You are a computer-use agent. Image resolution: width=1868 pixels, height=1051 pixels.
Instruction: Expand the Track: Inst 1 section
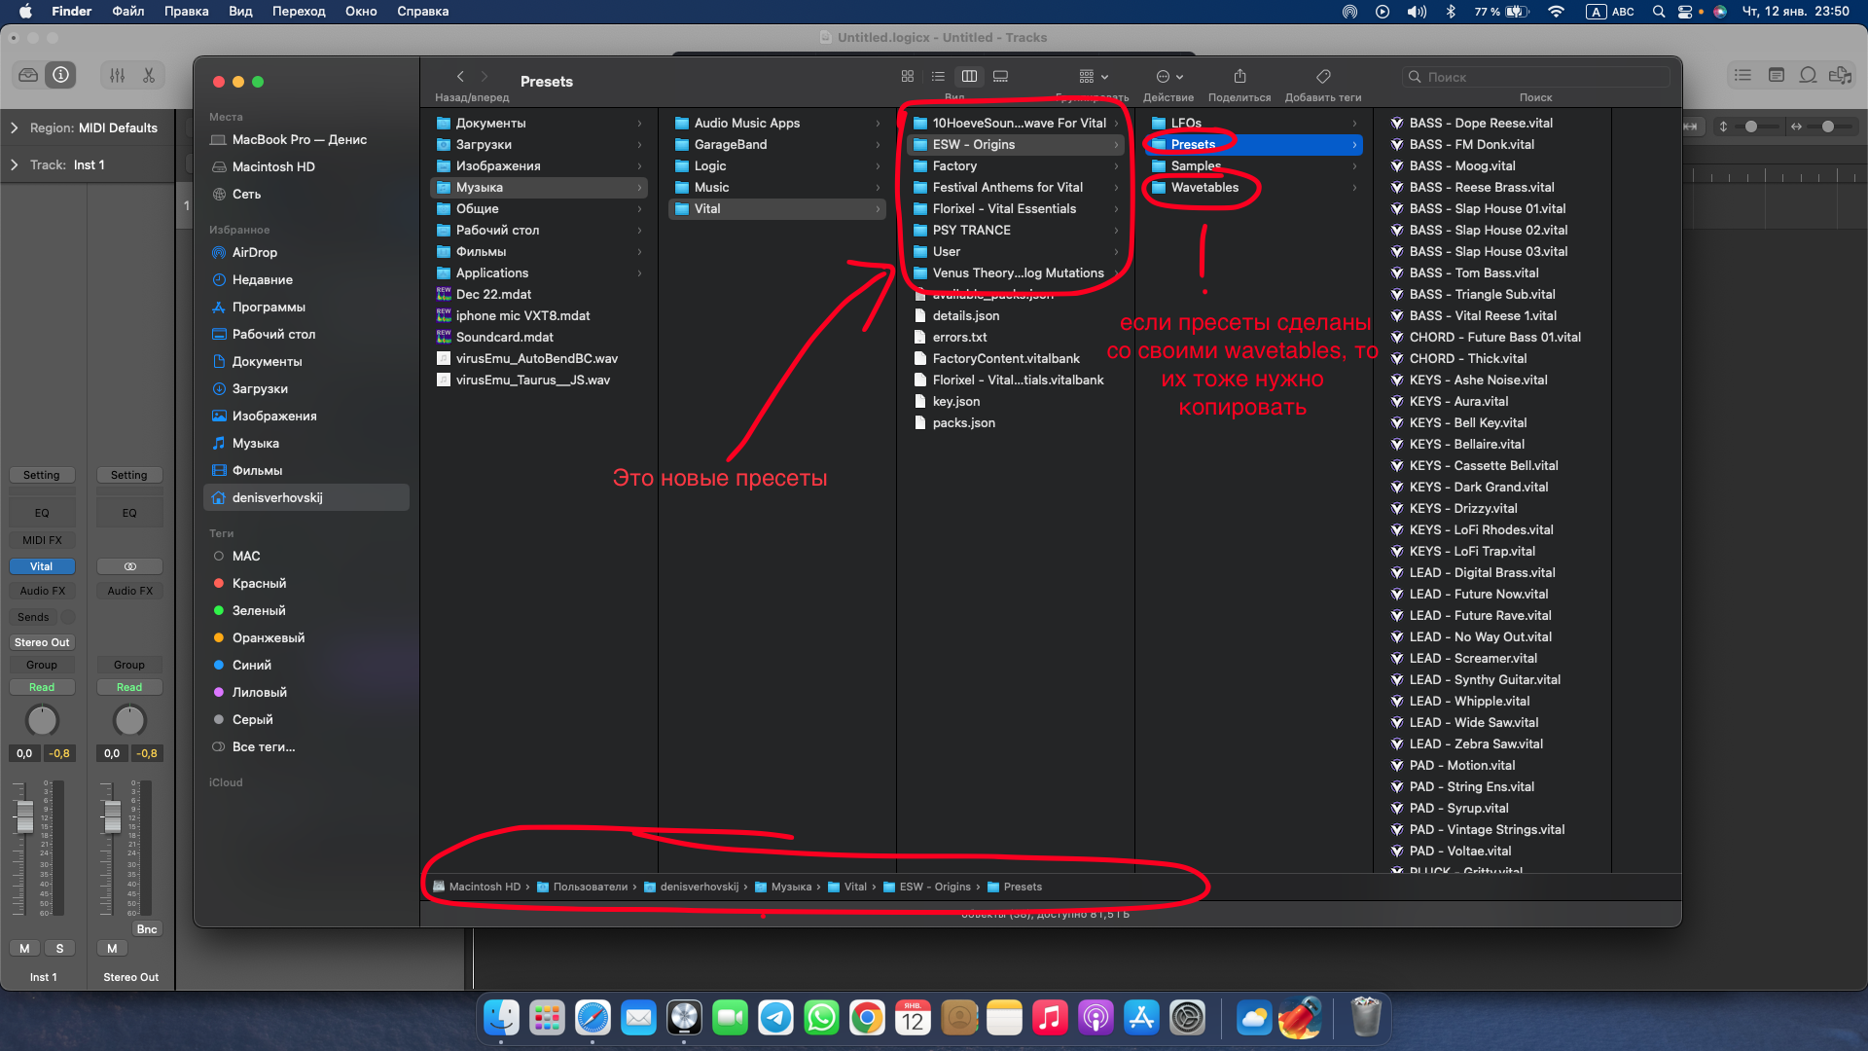pyautogui.click(x=14, y=164)
